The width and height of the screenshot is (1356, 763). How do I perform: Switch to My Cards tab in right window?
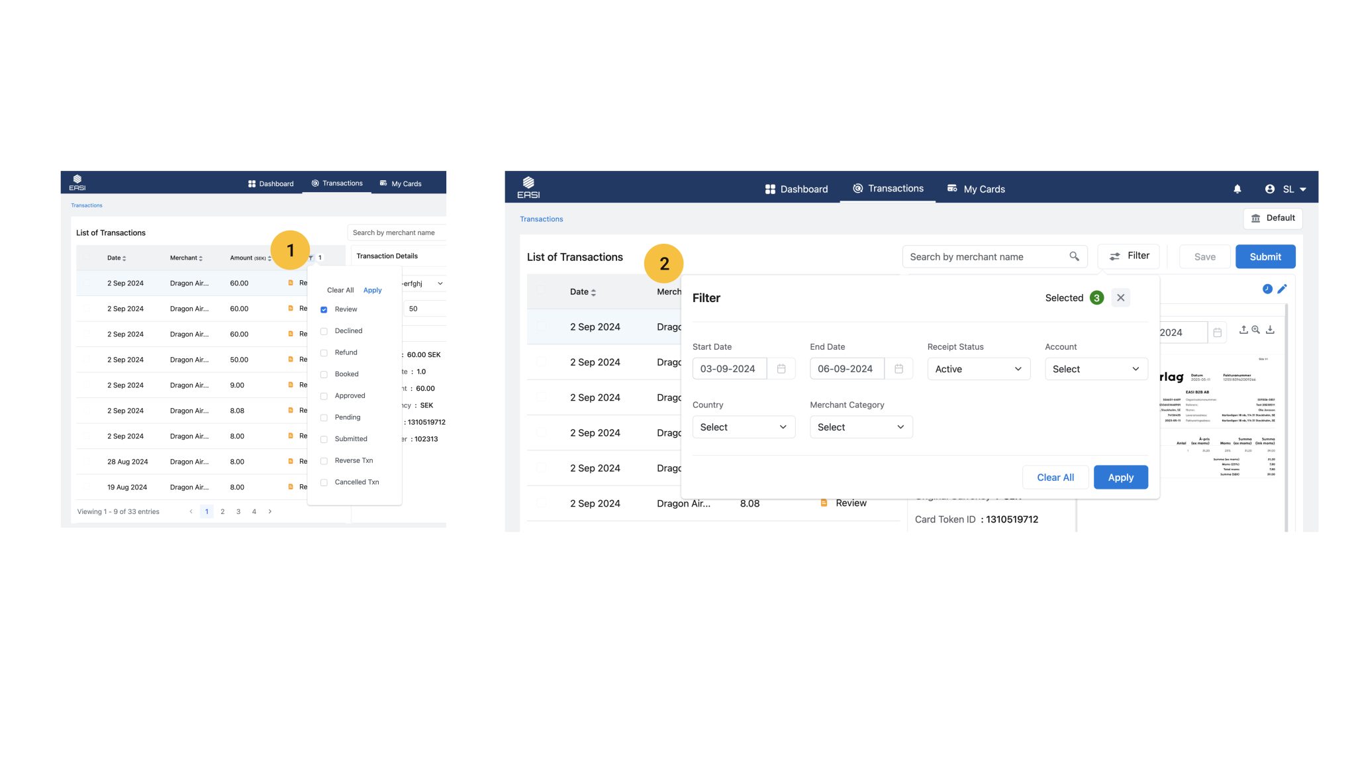pyautogui.click(x=976, y=189)
